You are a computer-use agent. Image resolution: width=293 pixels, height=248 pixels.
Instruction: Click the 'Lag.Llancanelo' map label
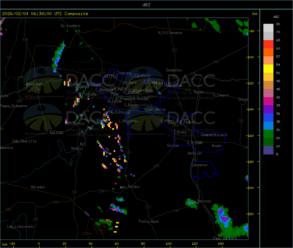21,226
